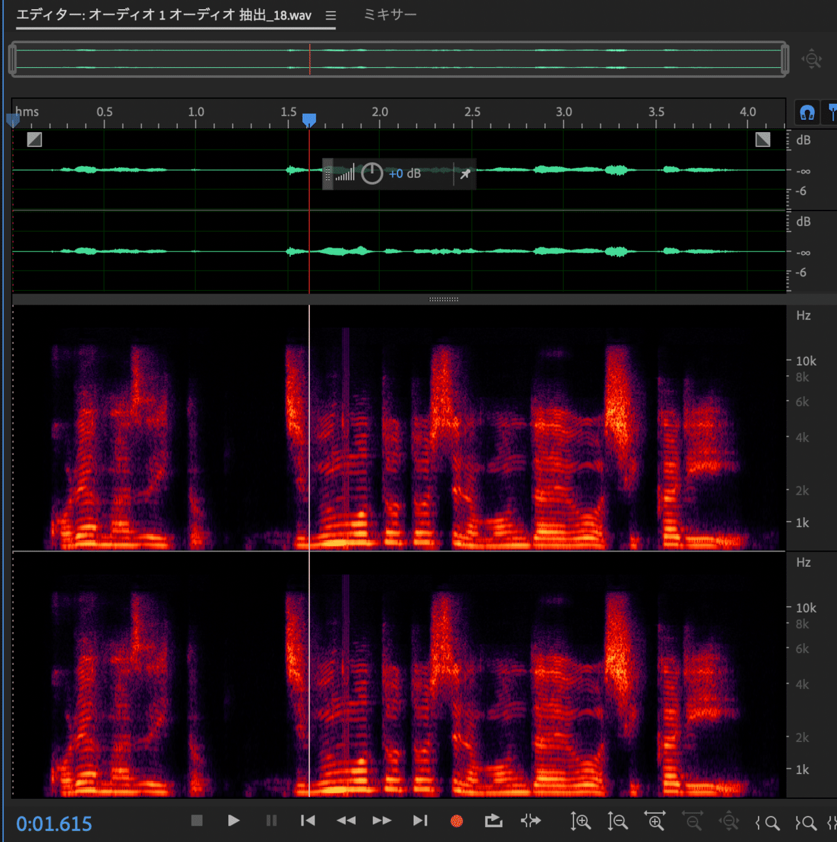This screenshot has height=842, width=837.
Task: Click the upper spectrogram Hz scale label
Action: pyautogui.click(x=804, y=316)
